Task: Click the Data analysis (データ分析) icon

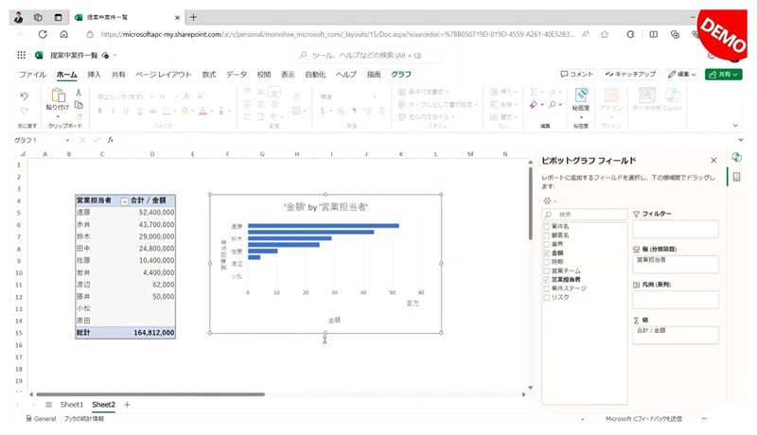Action: pos(647,95)
